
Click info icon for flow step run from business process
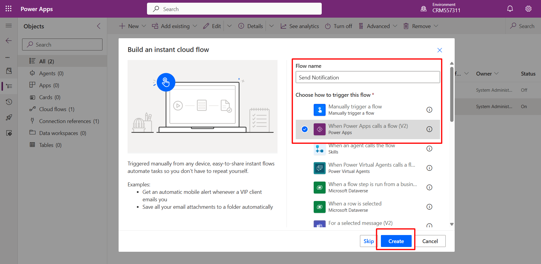[x=429, y=187]
